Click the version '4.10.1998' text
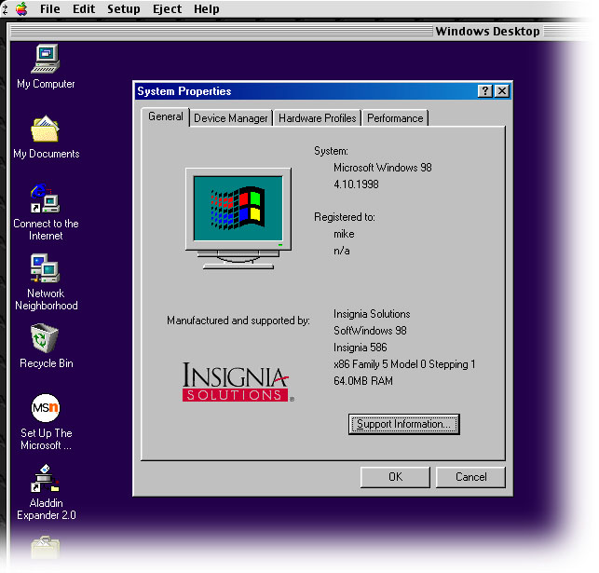This screenshot has width=599, height=573. [x=356, y=184]
